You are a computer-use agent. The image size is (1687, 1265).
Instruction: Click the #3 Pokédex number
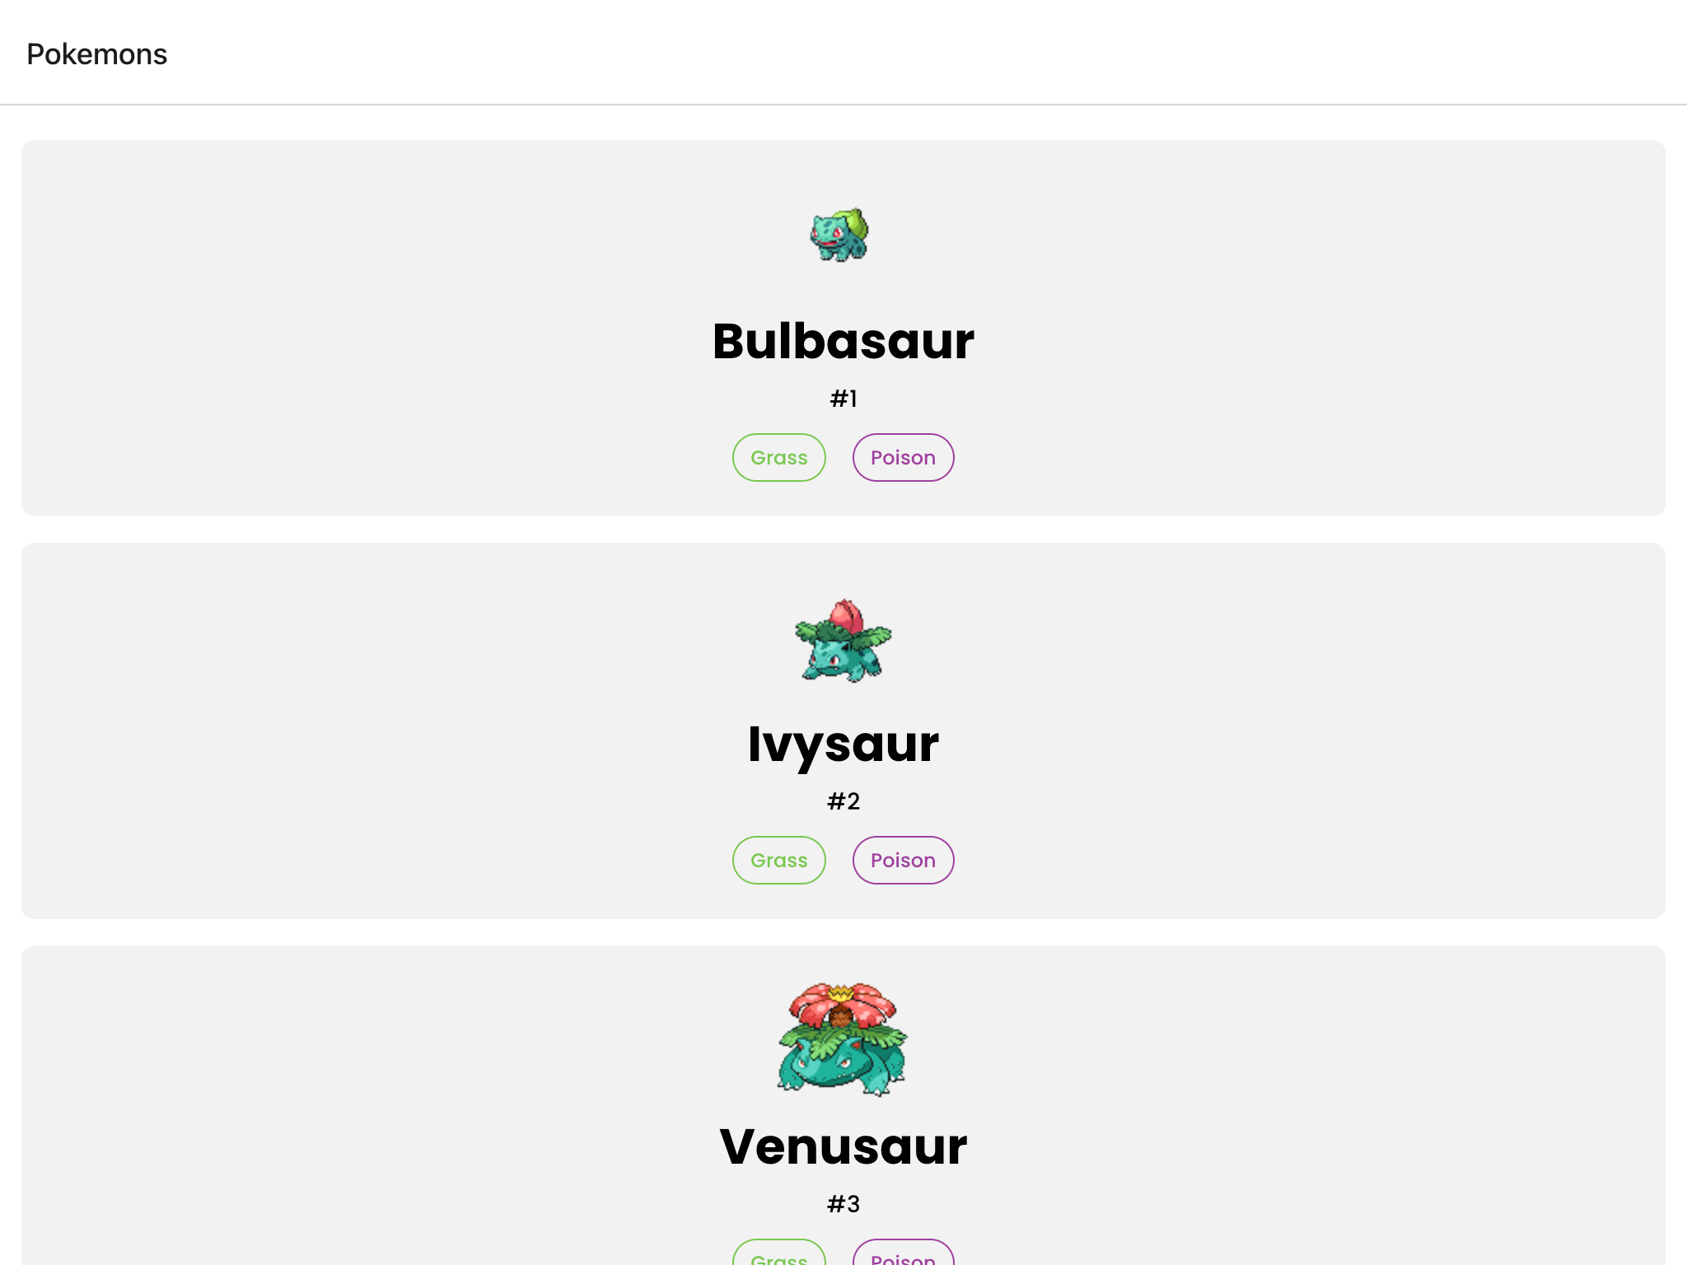[843, 1204]
